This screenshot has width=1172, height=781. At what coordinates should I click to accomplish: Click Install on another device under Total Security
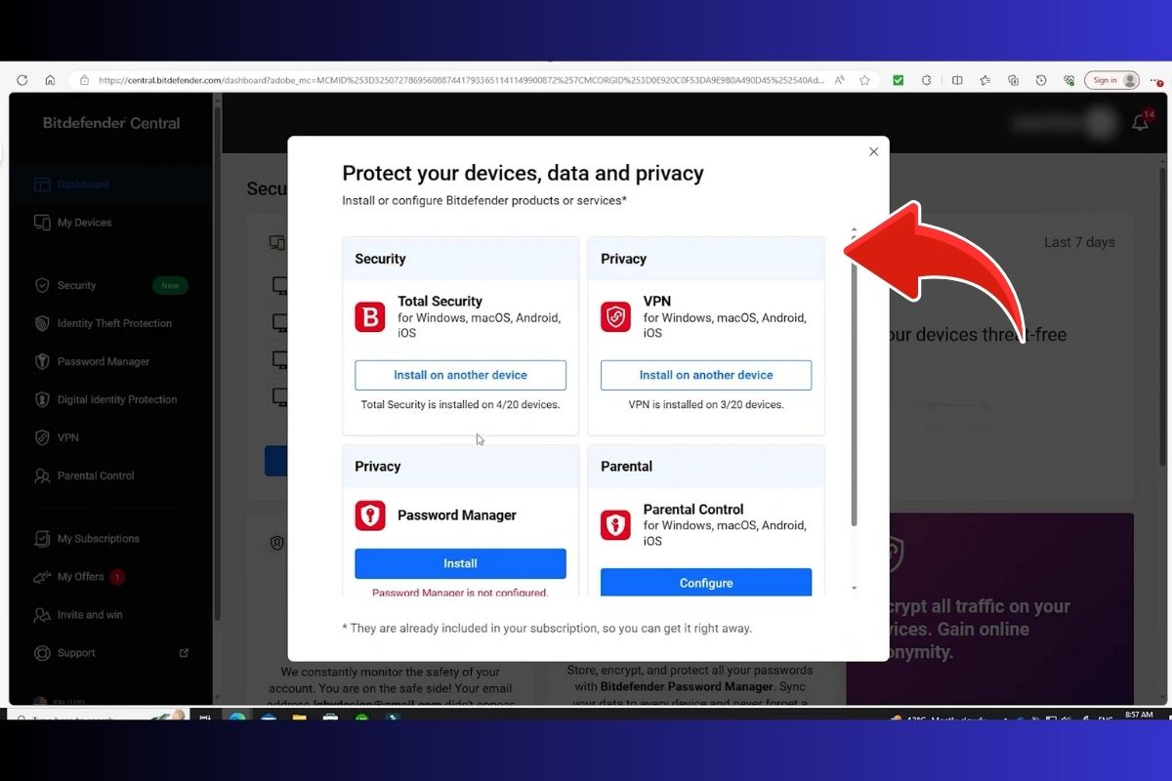point(460,375)
